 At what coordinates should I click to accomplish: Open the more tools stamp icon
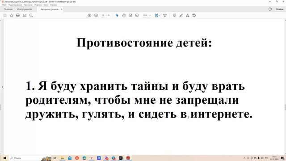click(194, 16)
